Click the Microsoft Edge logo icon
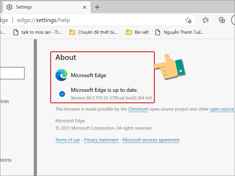Screen dimensions: 235x176 (x=61, y=75)
